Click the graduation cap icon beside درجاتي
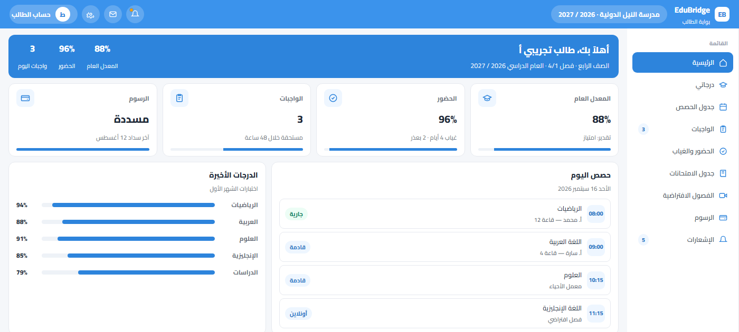Image resolution: width=739 pixels, height=332 pixels. pos(723,85)
